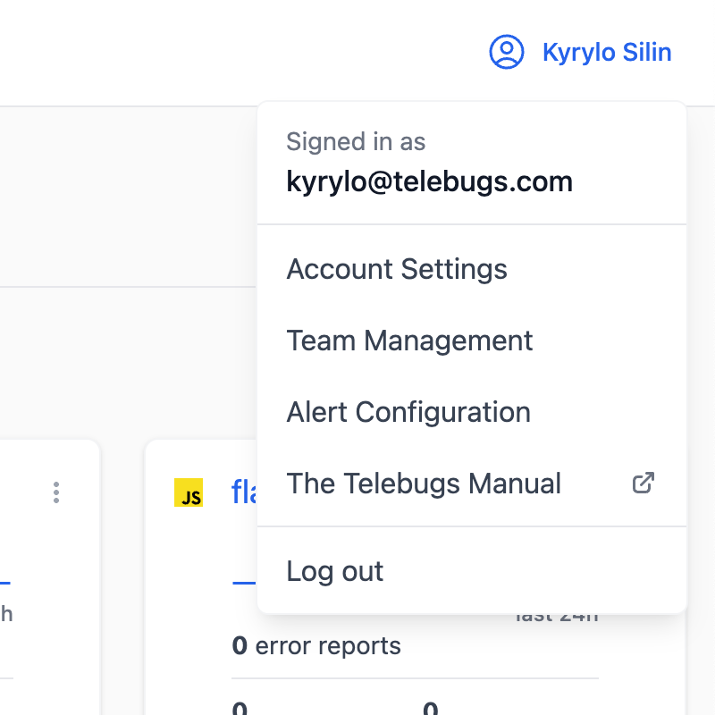Click the "0 error reports" text
715x715 pixels.
(x=316, y=645)
